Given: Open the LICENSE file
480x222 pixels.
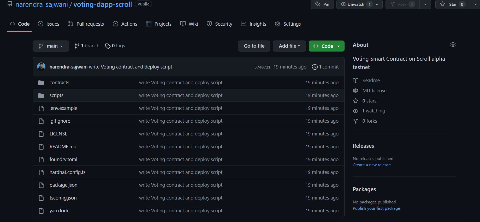Looking at the screenshot, I should (58, 134).
